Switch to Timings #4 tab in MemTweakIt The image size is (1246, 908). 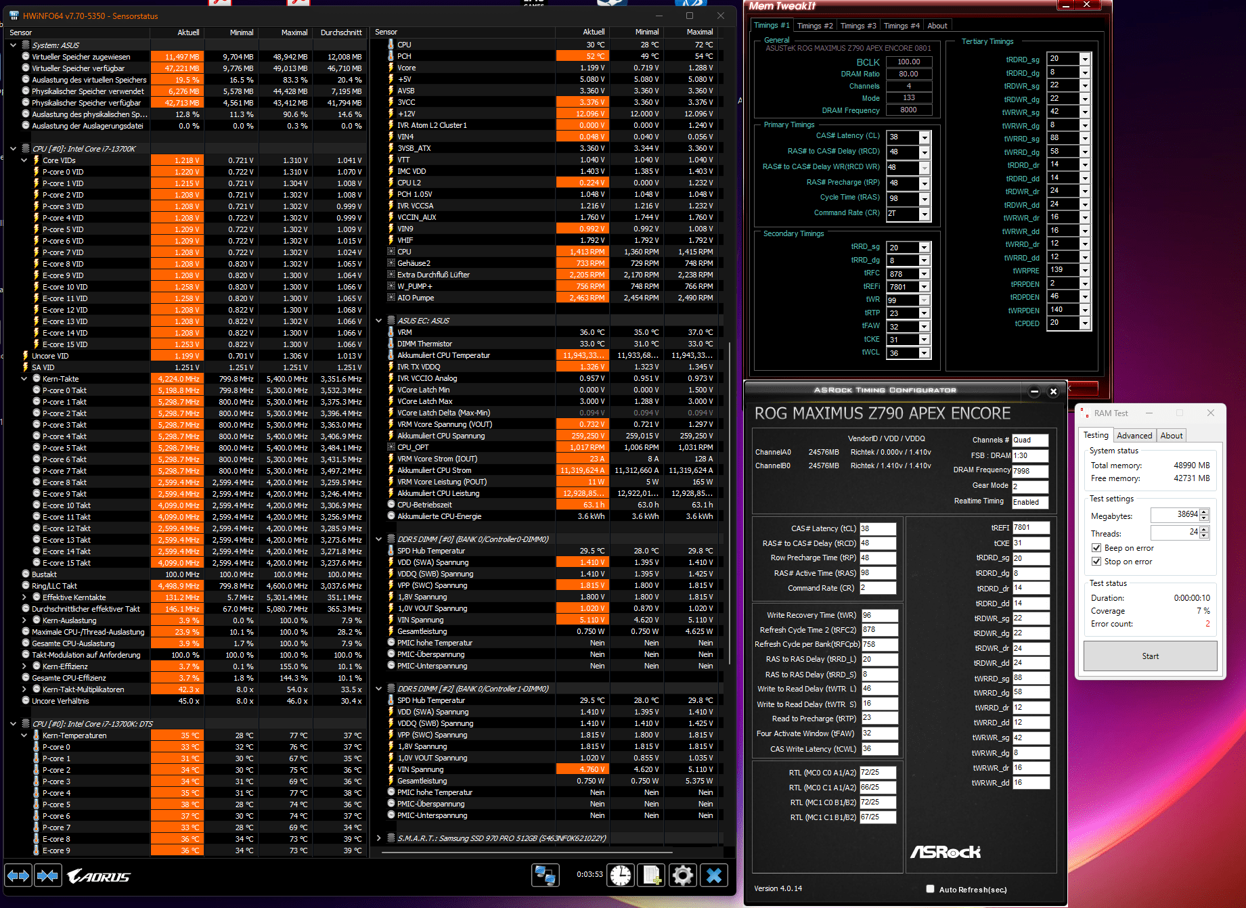tap(902, 26)
